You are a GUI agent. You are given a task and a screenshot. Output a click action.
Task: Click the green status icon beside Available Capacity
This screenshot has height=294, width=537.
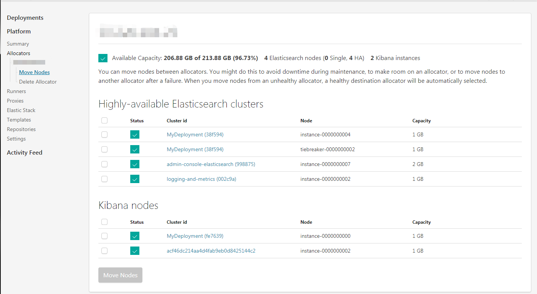click(103, 58)
